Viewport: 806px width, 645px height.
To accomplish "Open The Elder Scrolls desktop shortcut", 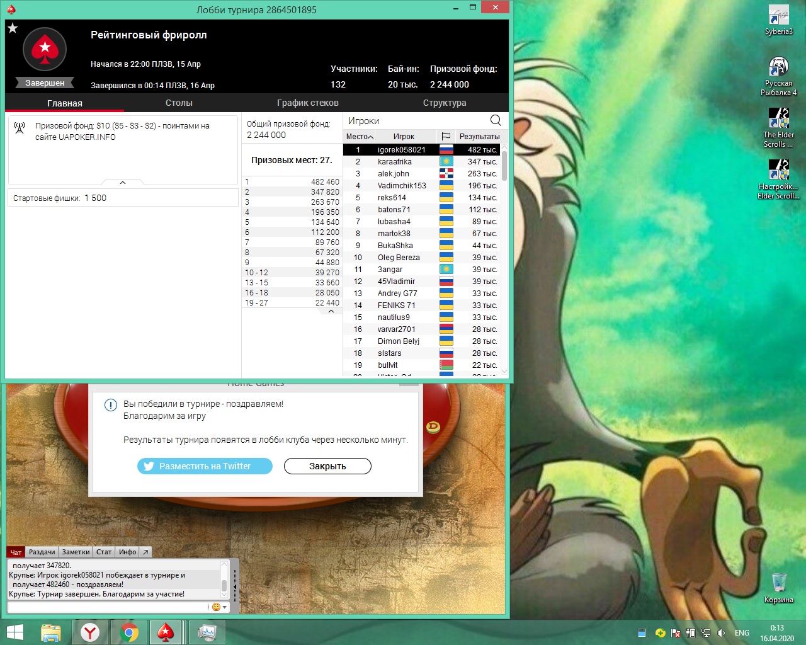I will click(x=779, y=128).
